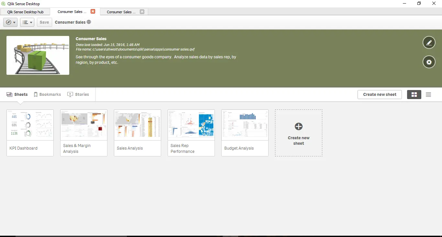Image resolution: width=442 pixels, height=237 pixels.
Task: Click the Create new sheet button
Action: [x=380, y=95]
